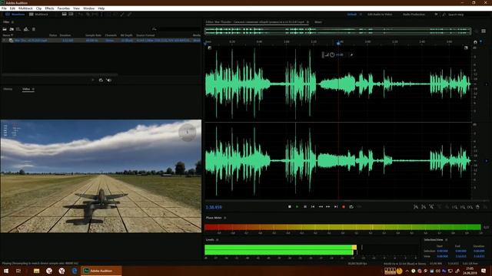Open the Video panel menu
The height and width of the screenshot is (276, 492).
coord(33,89)
